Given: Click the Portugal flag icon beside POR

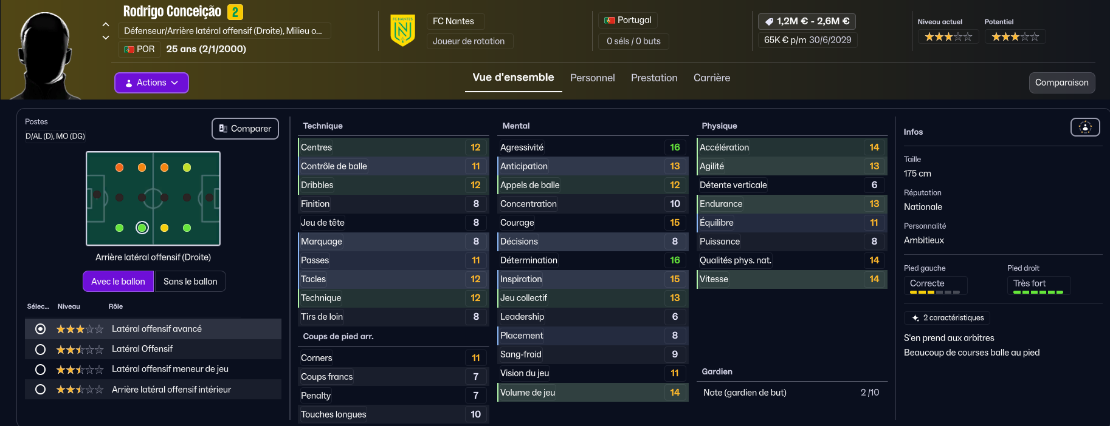Looking at the screenshot, I should [129, 49].
